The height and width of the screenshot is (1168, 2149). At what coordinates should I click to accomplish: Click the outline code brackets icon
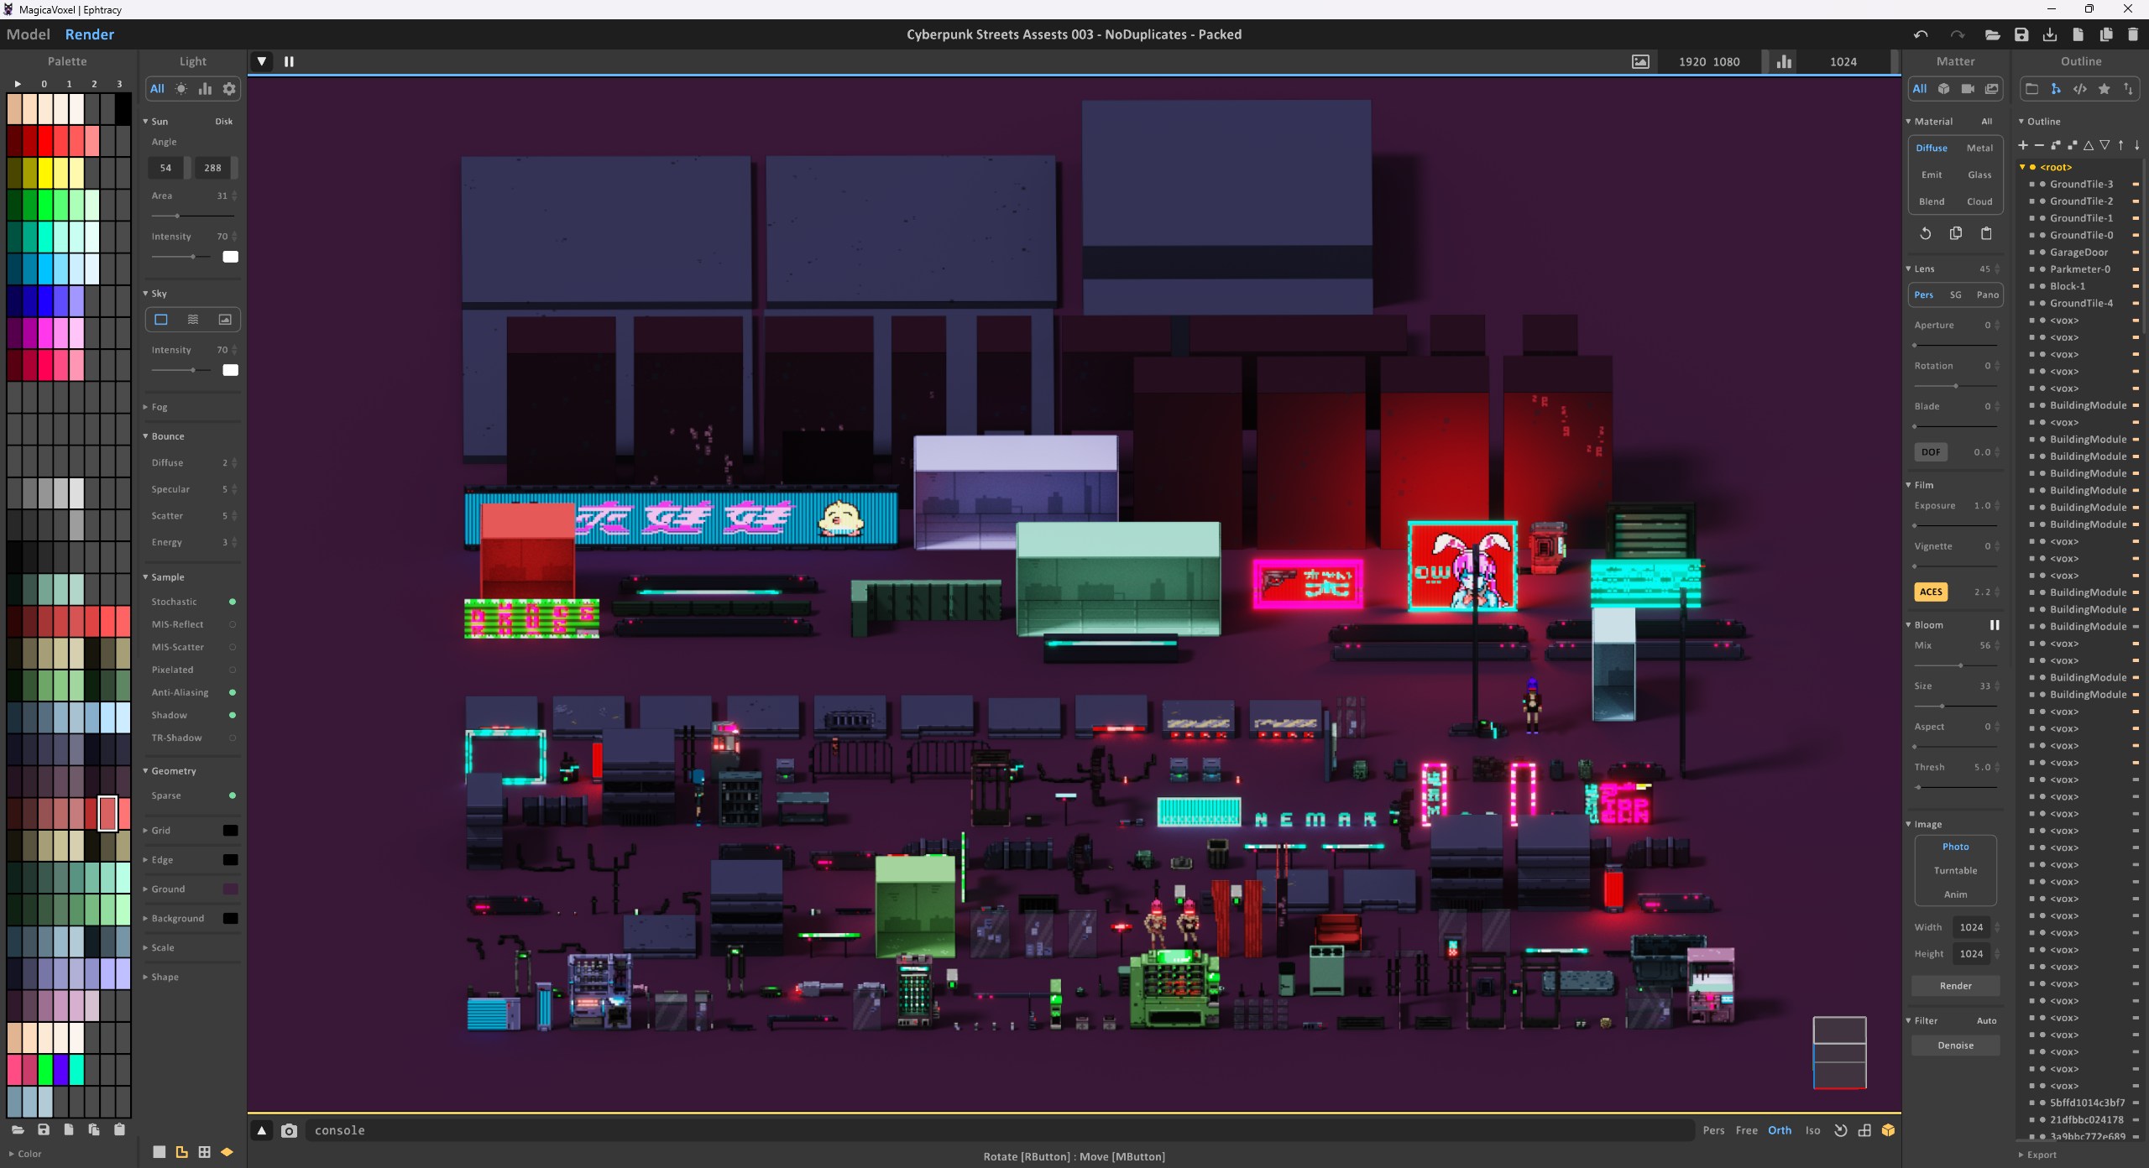tap(2080, 89)
